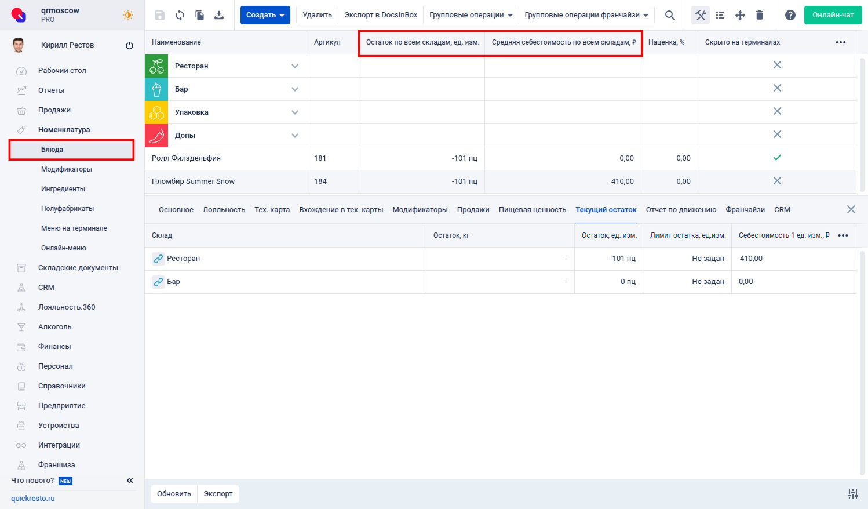
Task: Click the trash bin toolbar icon
Action: [x=760, y=15]
